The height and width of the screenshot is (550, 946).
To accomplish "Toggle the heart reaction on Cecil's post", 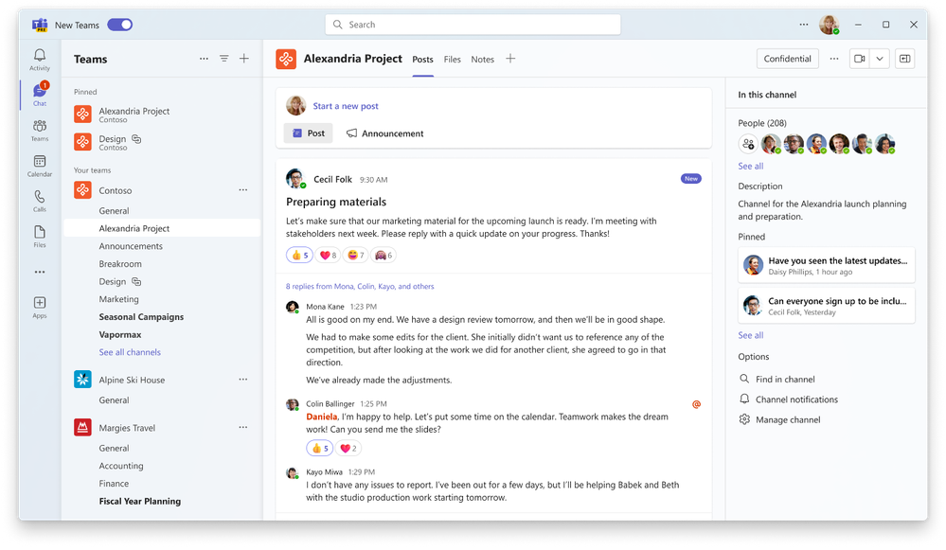I will pos(327,254).
